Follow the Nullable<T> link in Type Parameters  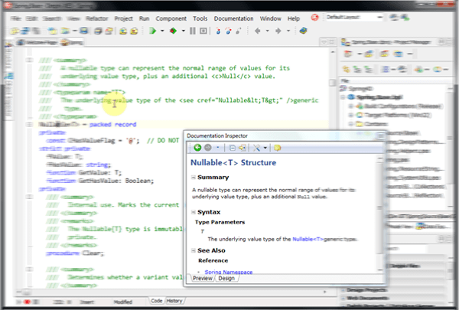(x=308, y=239)
